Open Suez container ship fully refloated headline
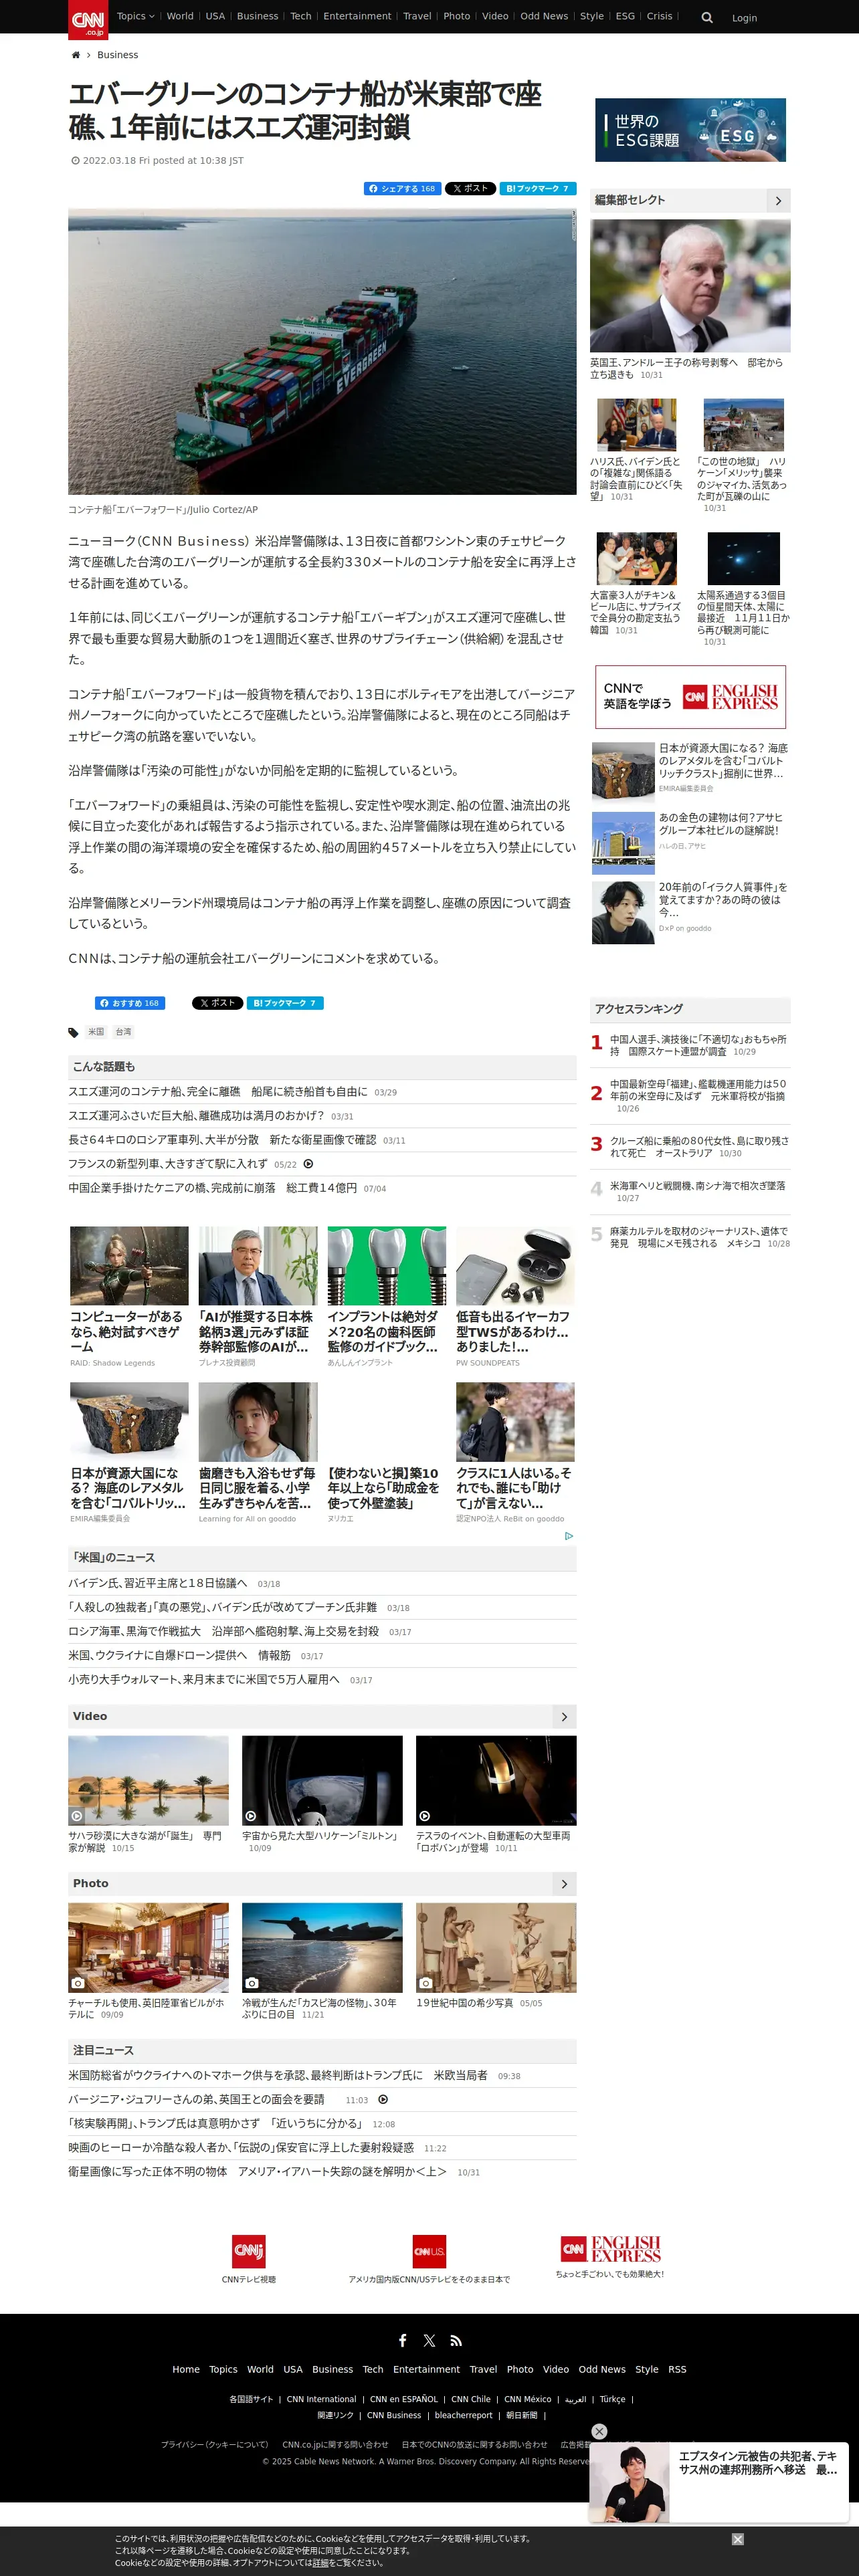The height and width of the screenshot is (2576, 859). tap(218, 1092)
